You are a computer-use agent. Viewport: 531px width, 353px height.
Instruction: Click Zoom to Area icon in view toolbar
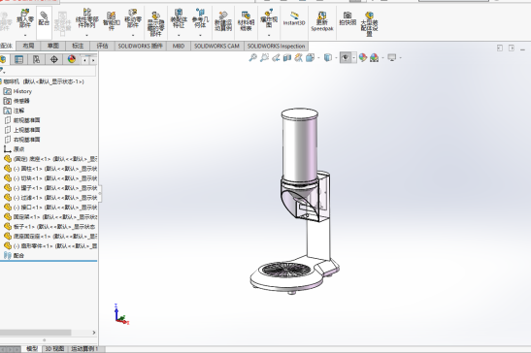point(264,58)
